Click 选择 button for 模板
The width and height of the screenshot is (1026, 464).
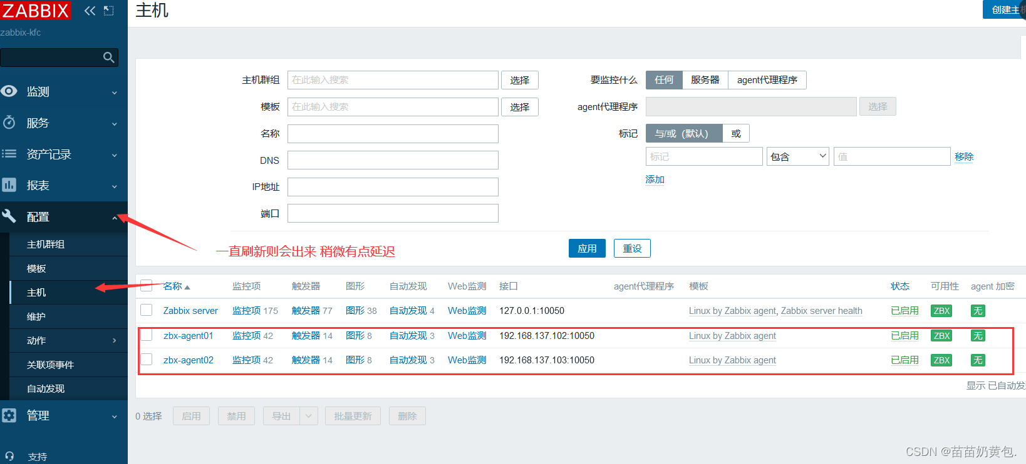tap(519, 107)
